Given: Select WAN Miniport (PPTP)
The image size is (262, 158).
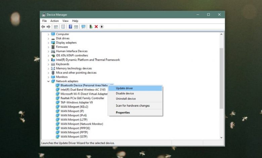Looking at the screenshot, I should 74,132.
